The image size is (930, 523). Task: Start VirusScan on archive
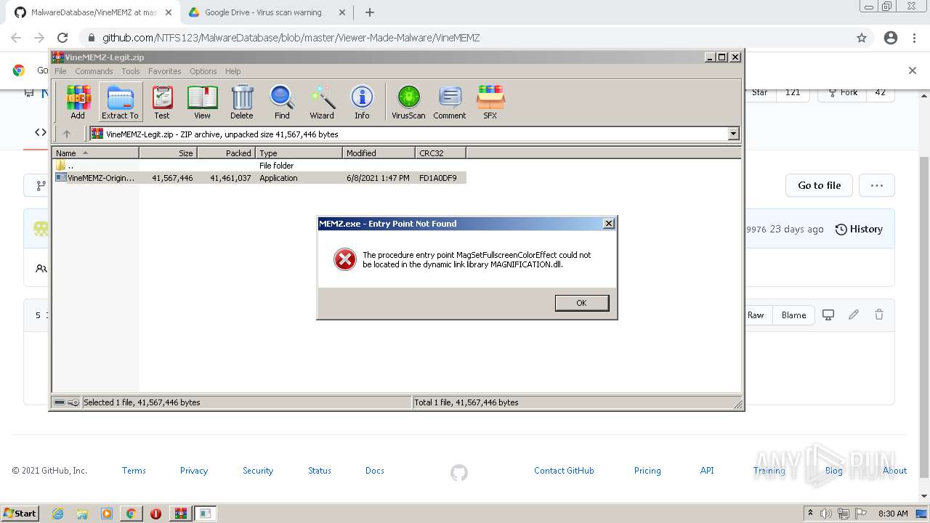tap(408, 102)
